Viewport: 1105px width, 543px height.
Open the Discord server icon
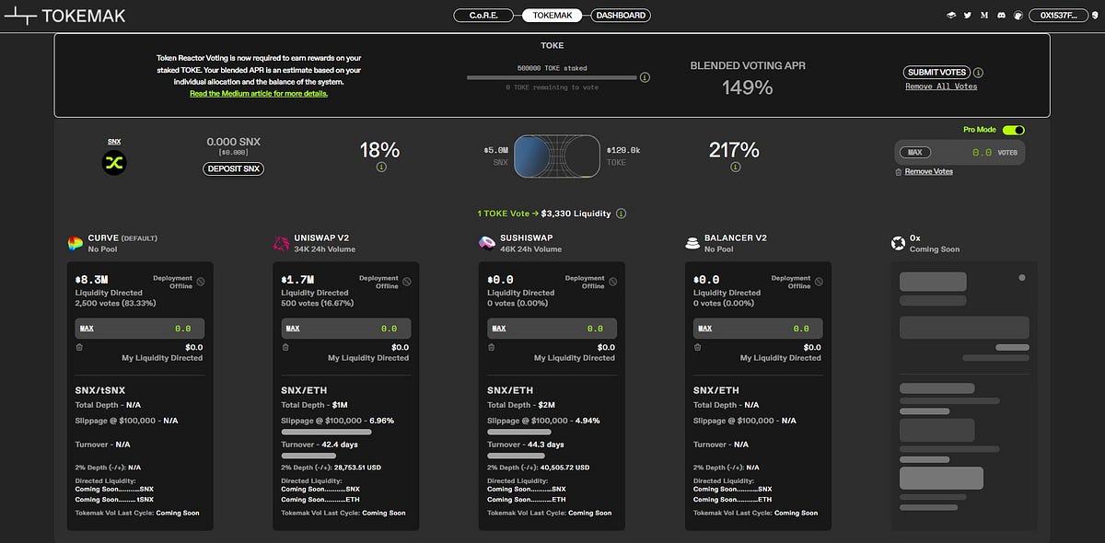[1001, 16]
